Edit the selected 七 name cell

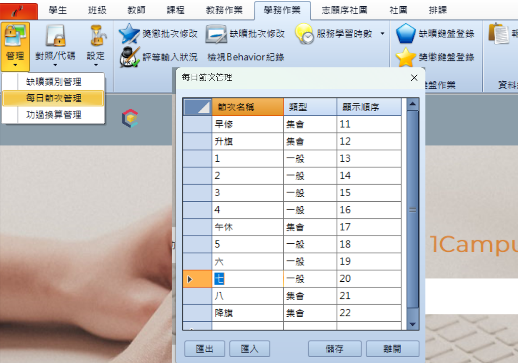pos(247,279)
